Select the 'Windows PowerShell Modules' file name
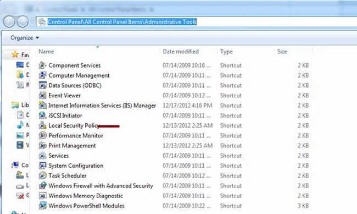 tap(87, 206)
